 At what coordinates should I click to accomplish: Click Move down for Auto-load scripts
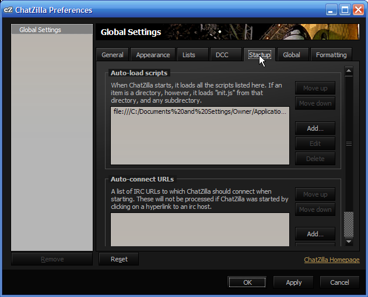pos(315,103)
